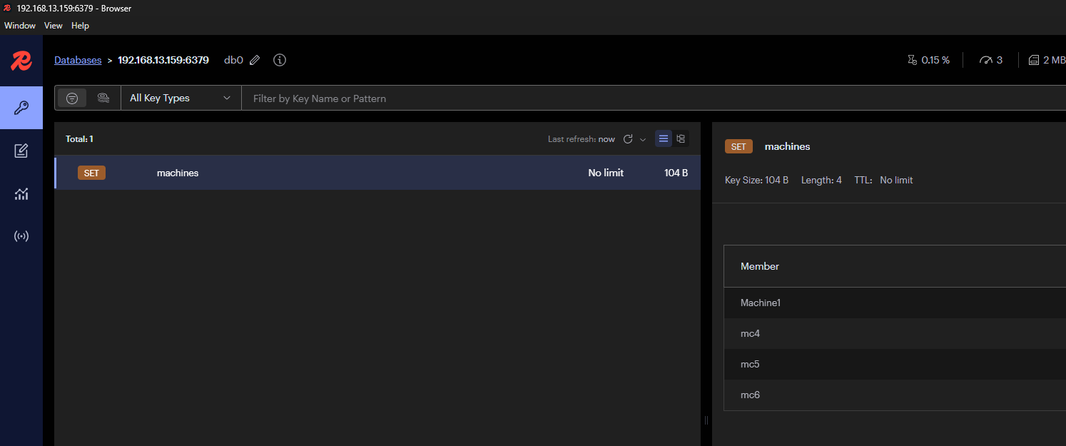Open the Analysis Tools chart icon
Image resolution: width=1066 pixels, height=446 pixels.
click(x=21, y=193)
